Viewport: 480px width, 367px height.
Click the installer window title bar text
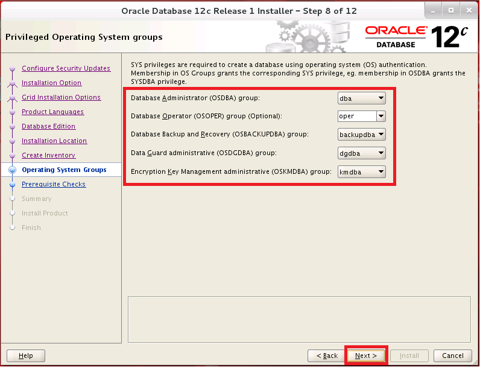coord(239,11)
